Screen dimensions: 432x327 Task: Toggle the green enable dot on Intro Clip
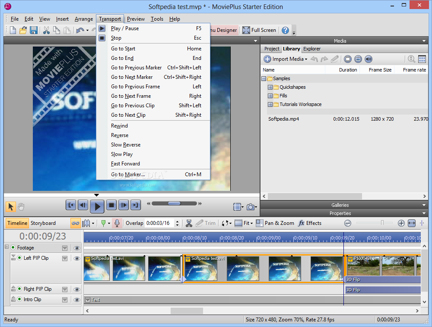point(19,299)
